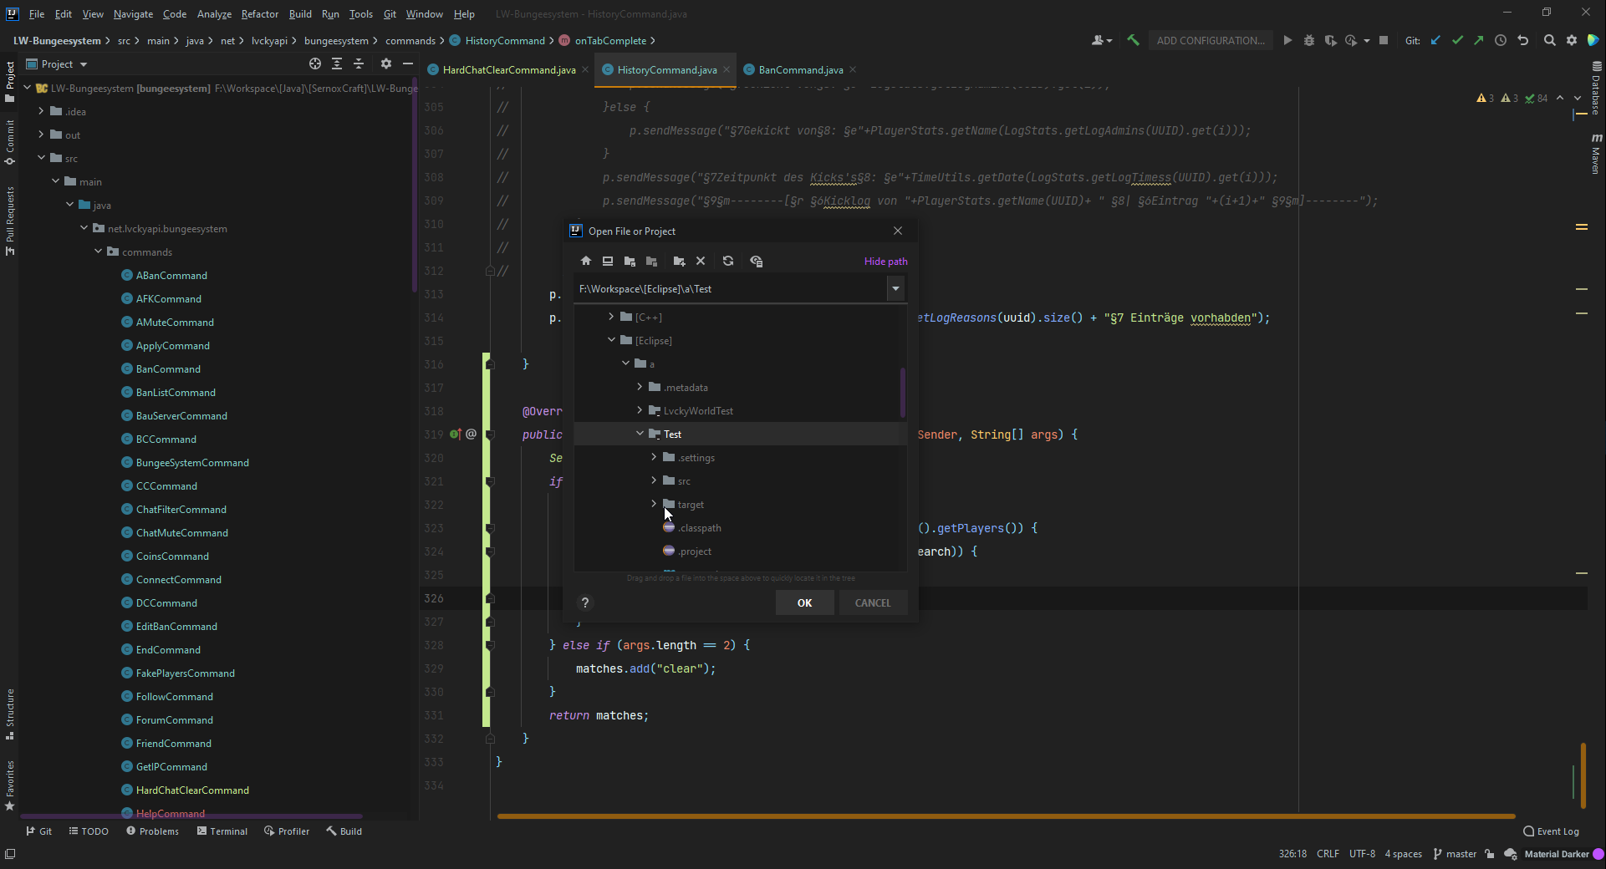Click the CANCEL button

click(x=872, y=603)
